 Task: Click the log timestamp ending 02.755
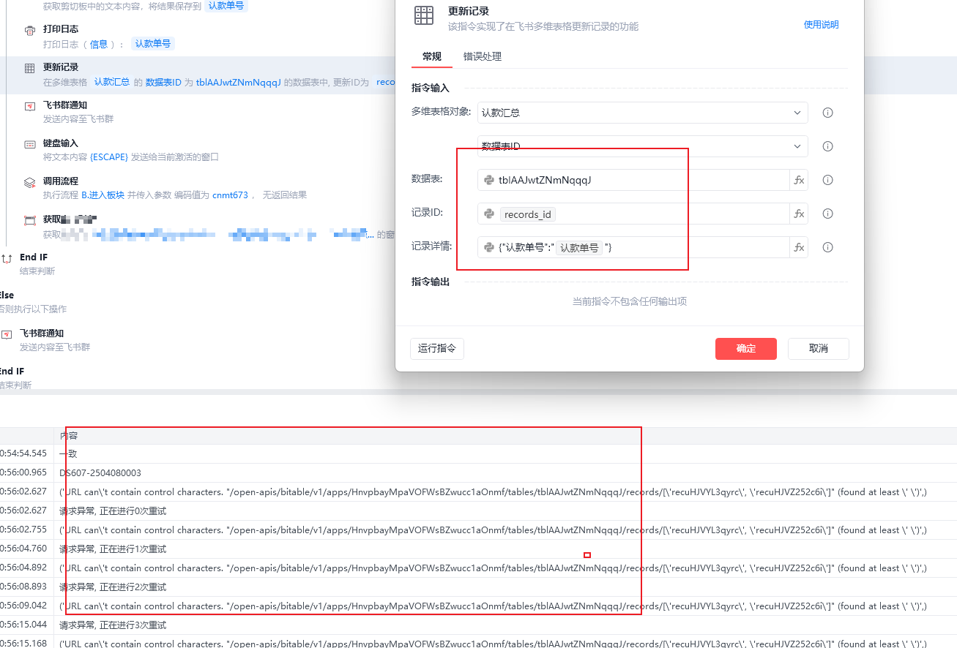[23, 530]
